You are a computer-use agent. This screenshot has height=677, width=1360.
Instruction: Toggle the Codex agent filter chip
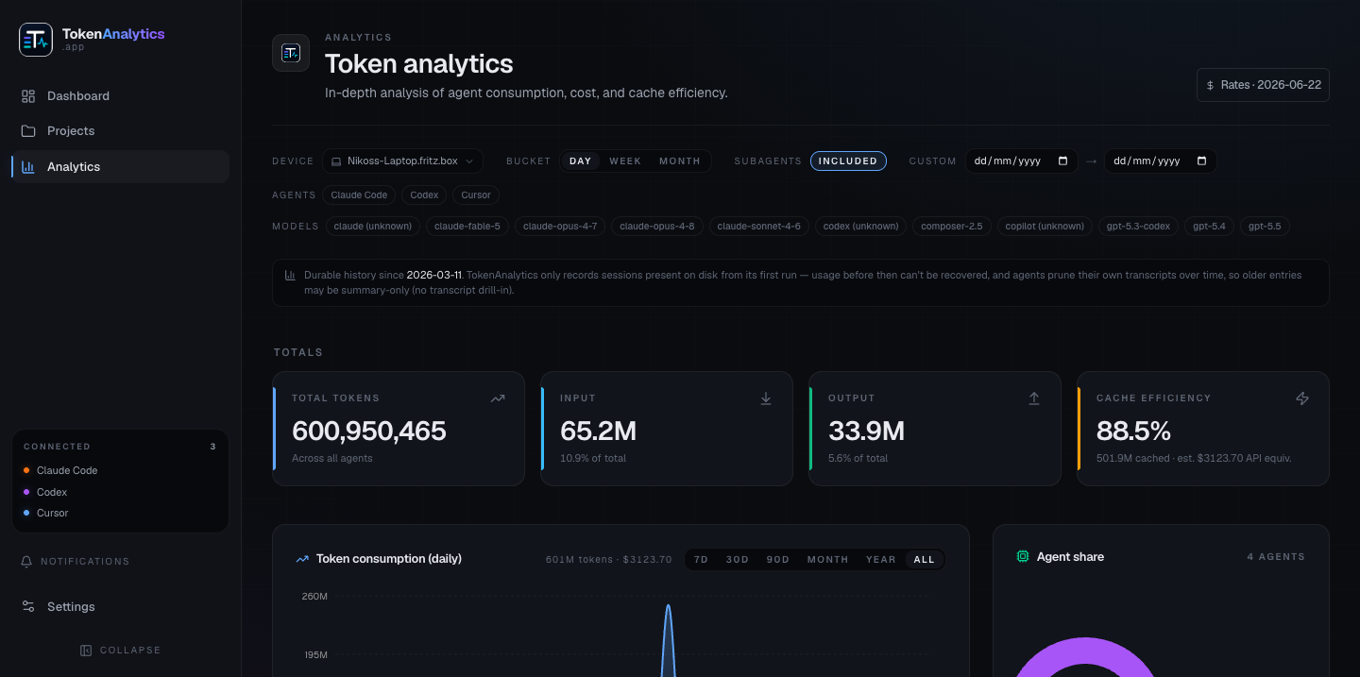pos(424,195)
